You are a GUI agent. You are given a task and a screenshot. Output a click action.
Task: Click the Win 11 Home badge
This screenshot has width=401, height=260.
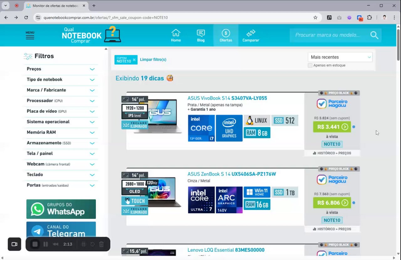coord(257,192)
